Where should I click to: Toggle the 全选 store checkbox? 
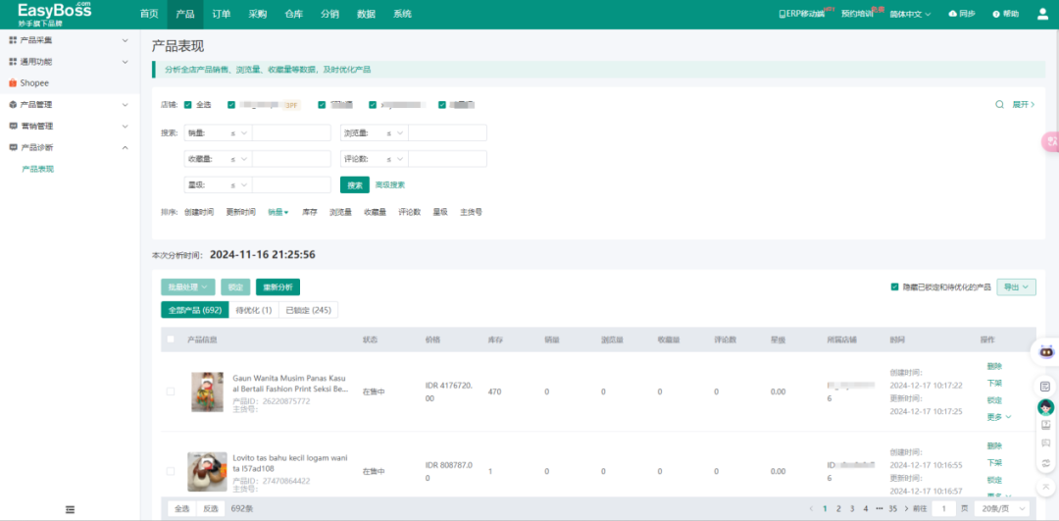coord(187,105)
